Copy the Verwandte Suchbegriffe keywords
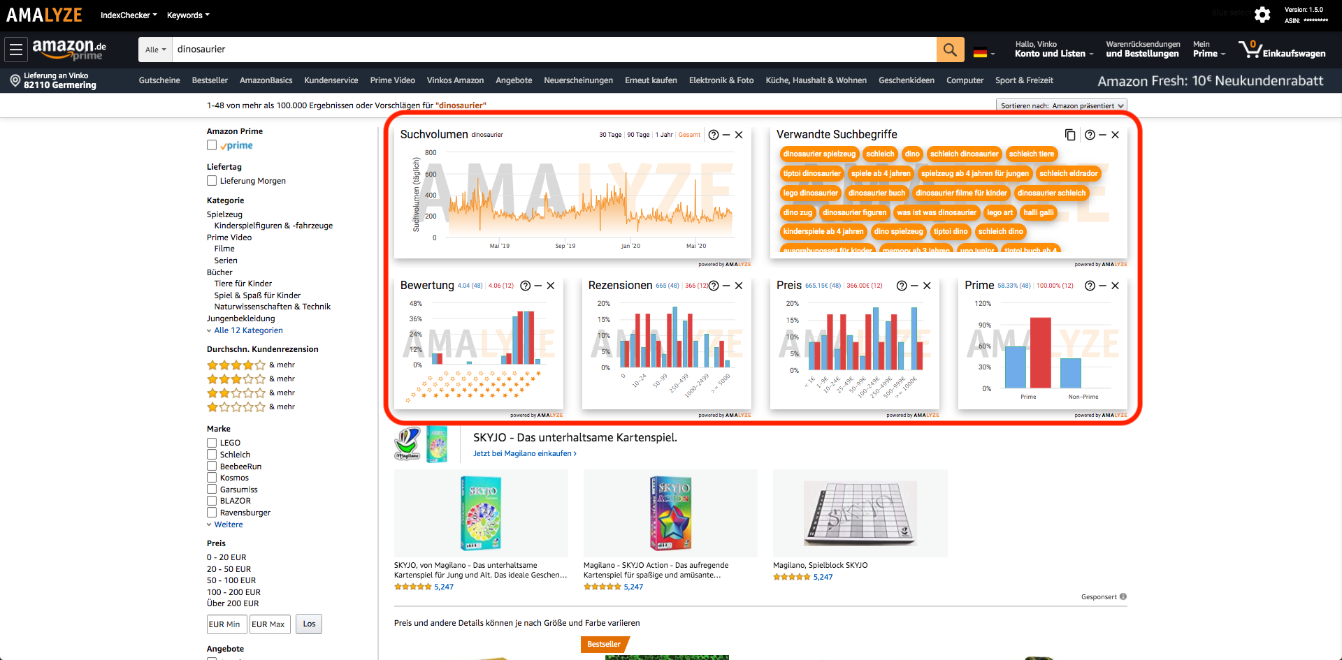This screenshot has height=660, width=1342. pos(1070,135)
